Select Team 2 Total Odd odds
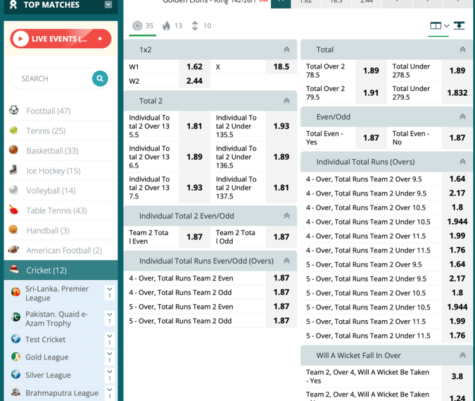The image size is (475, 401). 281,236
